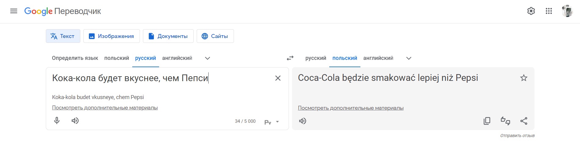Swap source and target languages
580x141 pixels.
pyautogui.click(x=290, y=58)
